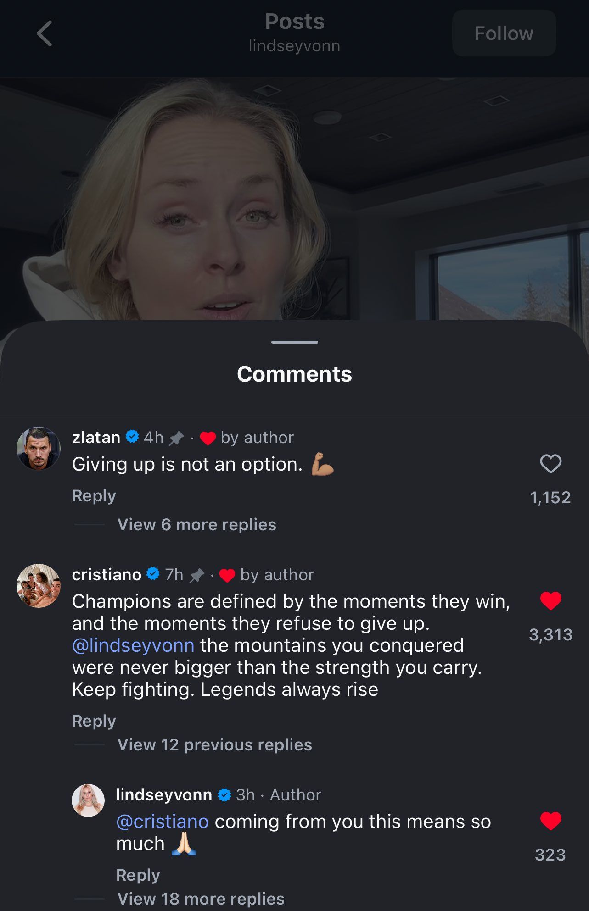This screenshot has width=589, height=911.
Task: Navigate back using the back arrow
Action: point(44,33)
